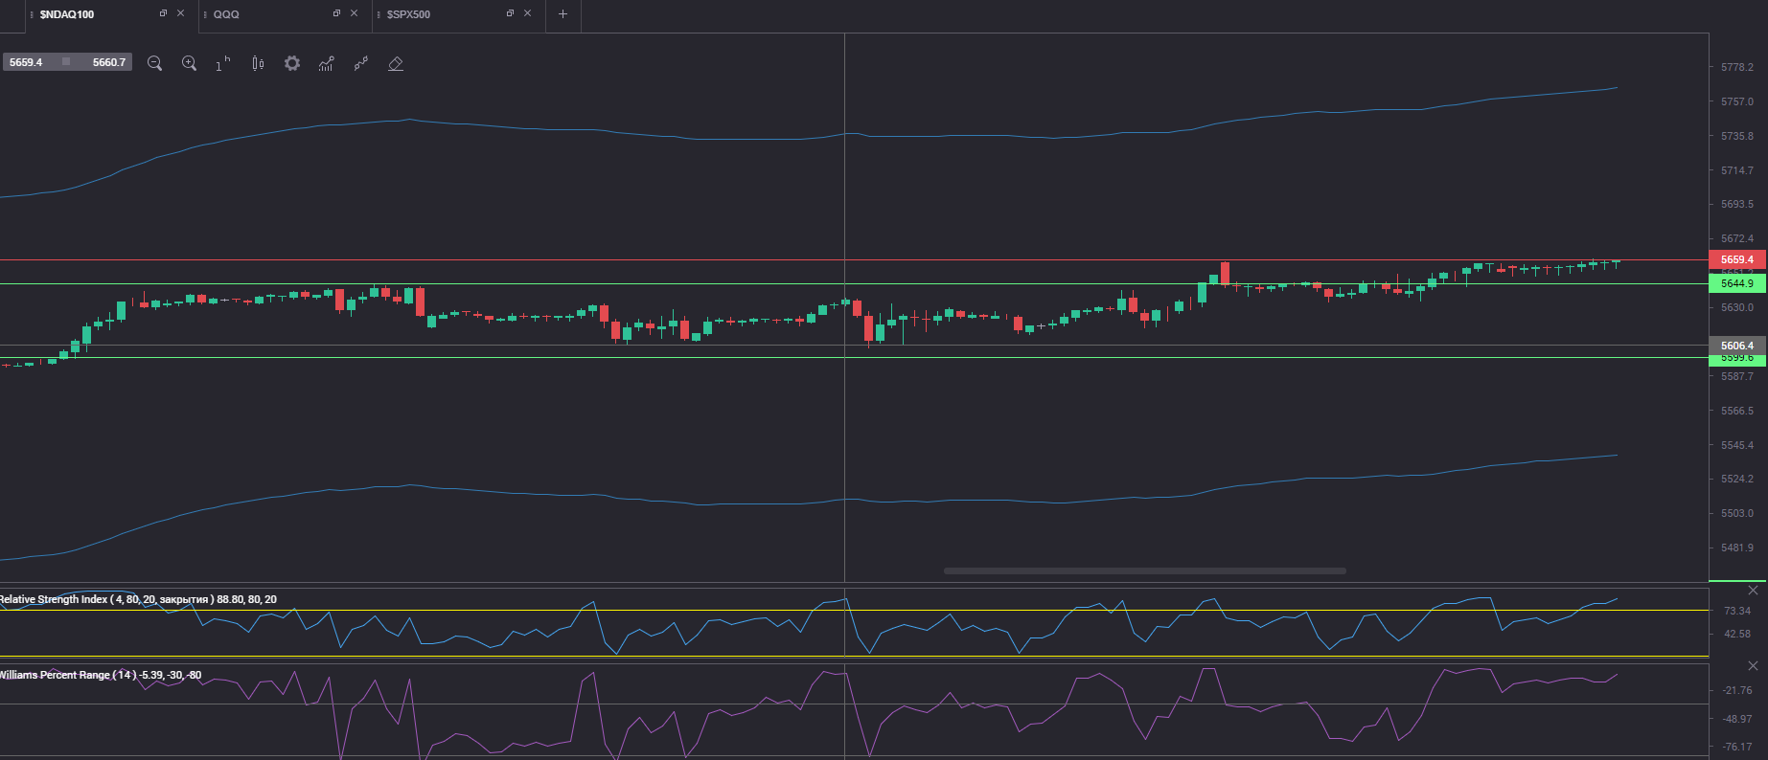This screenshot has height=760, width=1768.
Task: Open chart settings gear
Action: click(x=292, y=63)
